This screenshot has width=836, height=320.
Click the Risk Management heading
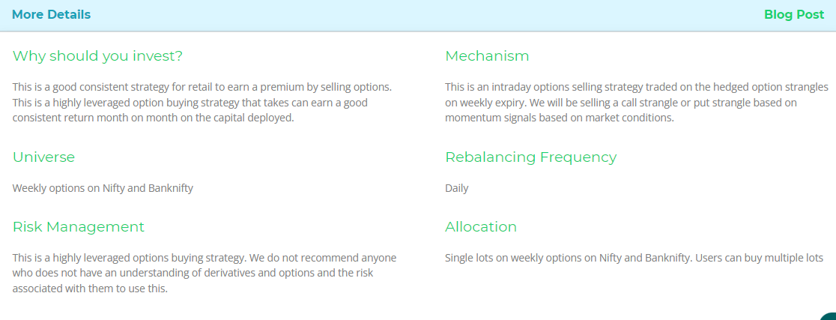[x=78, y=227]
